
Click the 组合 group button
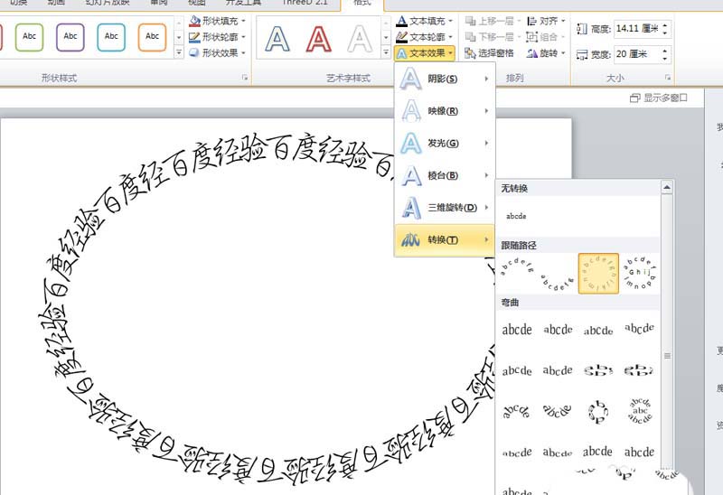coord(546,36)
